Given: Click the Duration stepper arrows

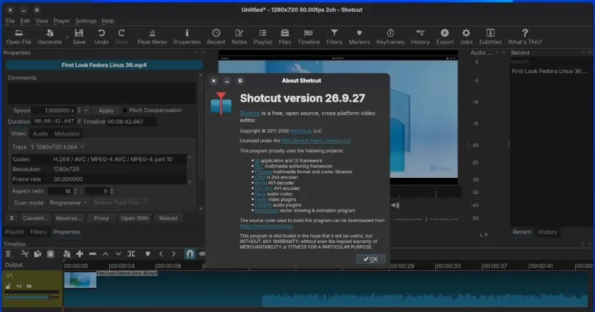Looking at the screenshot, I should point(79,121).
